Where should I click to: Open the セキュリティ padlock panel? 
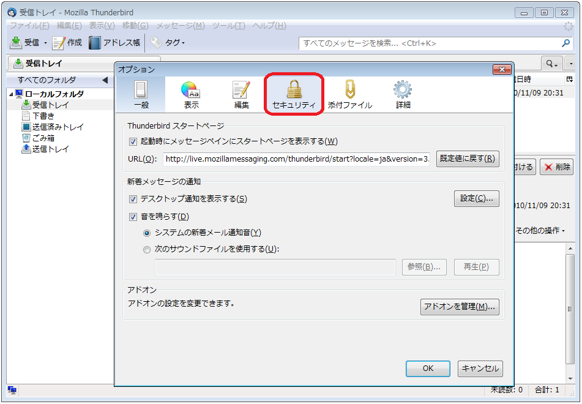[294, 95]
